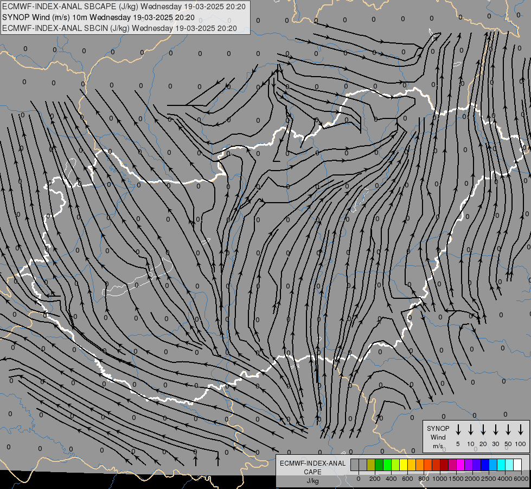Click the wind arrow above the 100 m/s label
Viewport: 531px width, 489px height.
(x=521, y=430)
